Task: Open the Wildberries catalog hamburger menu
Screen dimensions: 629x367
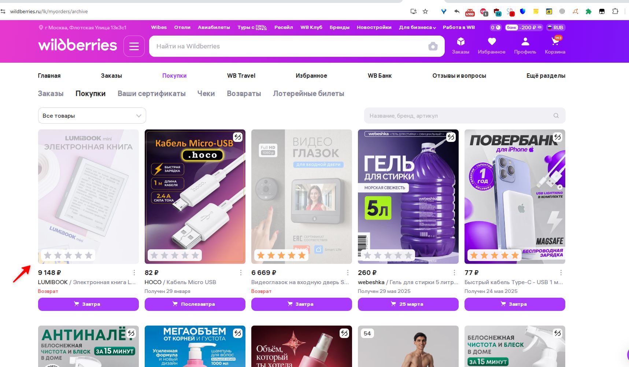Action: coord(134,46)
